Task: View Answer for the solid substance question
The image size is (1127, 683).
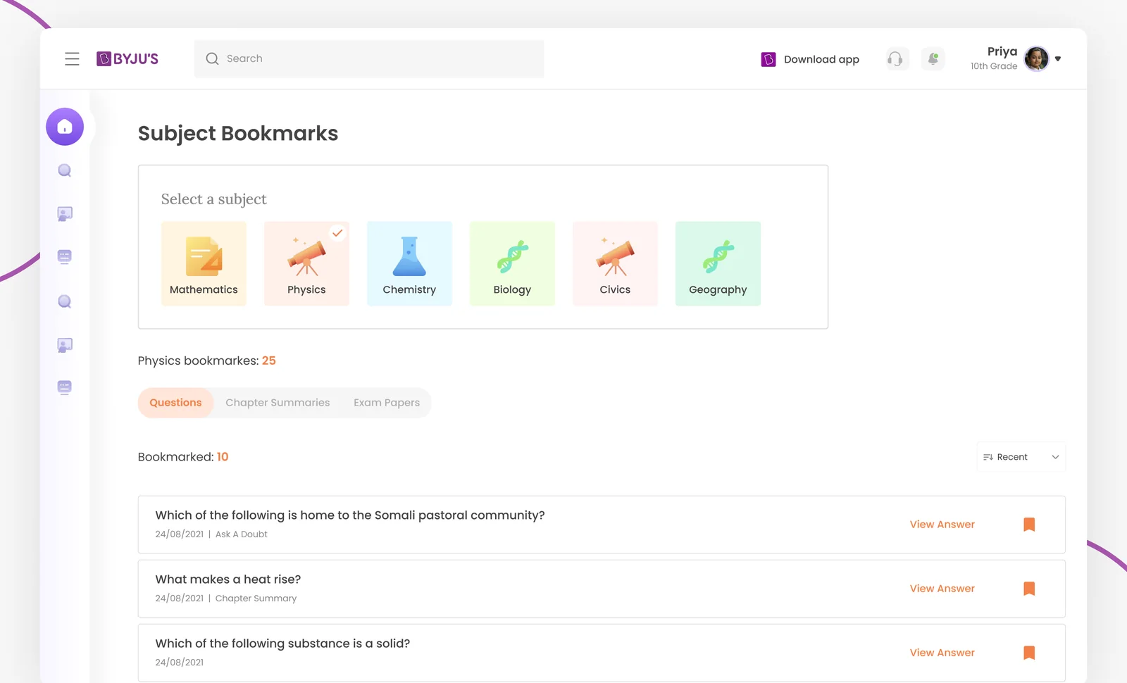Action: pos(942,653)
